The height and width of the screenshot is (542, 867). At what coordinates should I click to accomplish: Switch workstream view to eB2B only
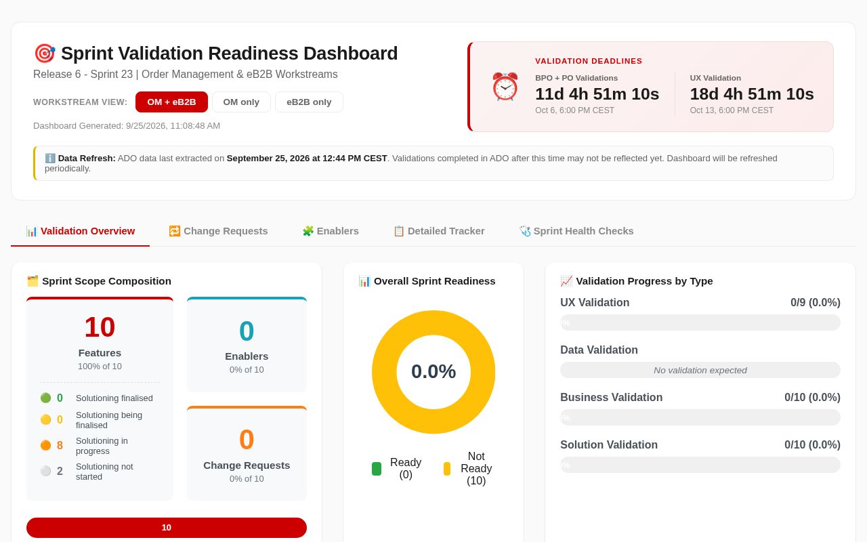(x=309, y=102)
